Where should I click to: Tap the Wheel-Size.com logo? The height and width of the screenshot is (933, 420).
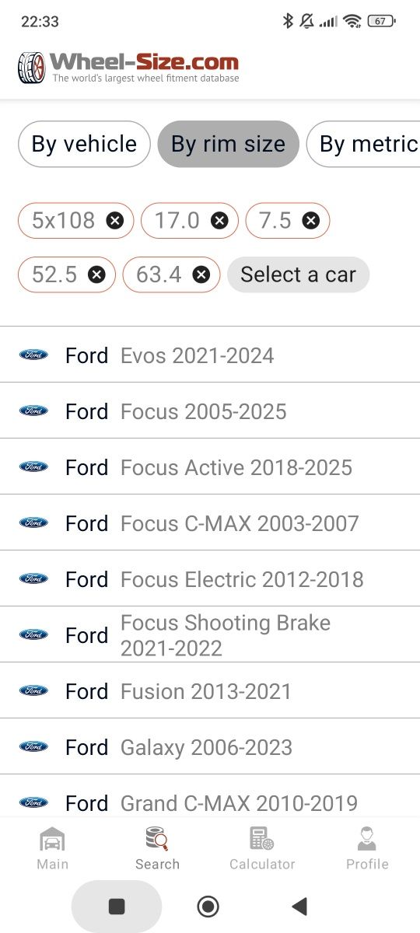coord(128,67)
